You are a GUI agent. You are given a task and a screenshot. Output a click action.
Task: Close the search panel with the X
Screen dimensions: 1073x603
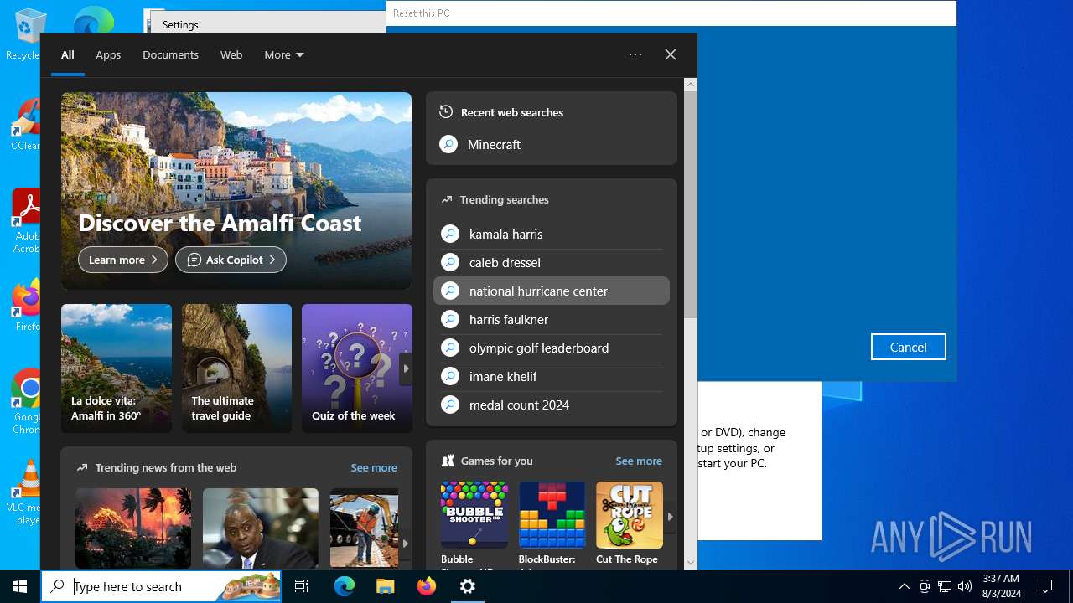[671, 54]
